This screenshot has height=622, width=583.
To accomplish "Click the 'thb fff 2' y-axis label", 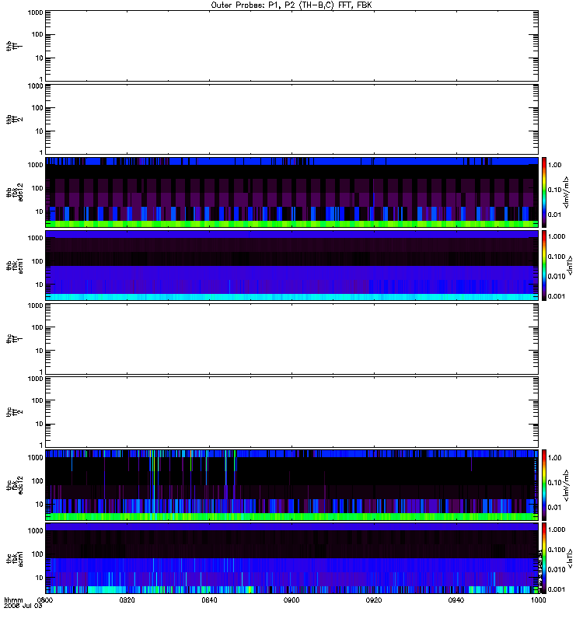I will pos(14,119).
